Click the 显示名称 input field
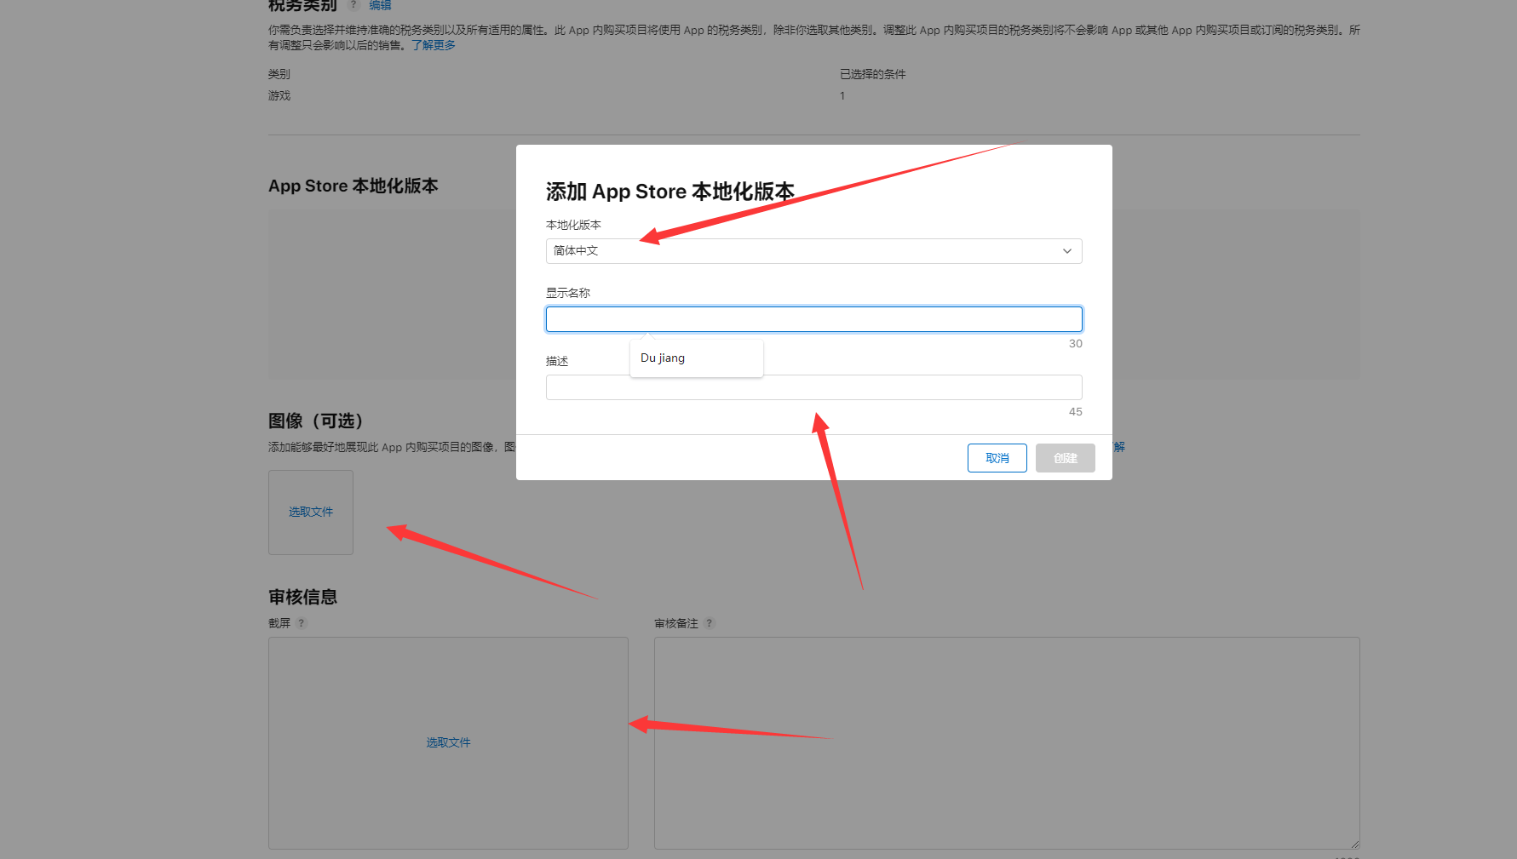The height and width of the screenshot is (859, 1517). tap(813, 319)
